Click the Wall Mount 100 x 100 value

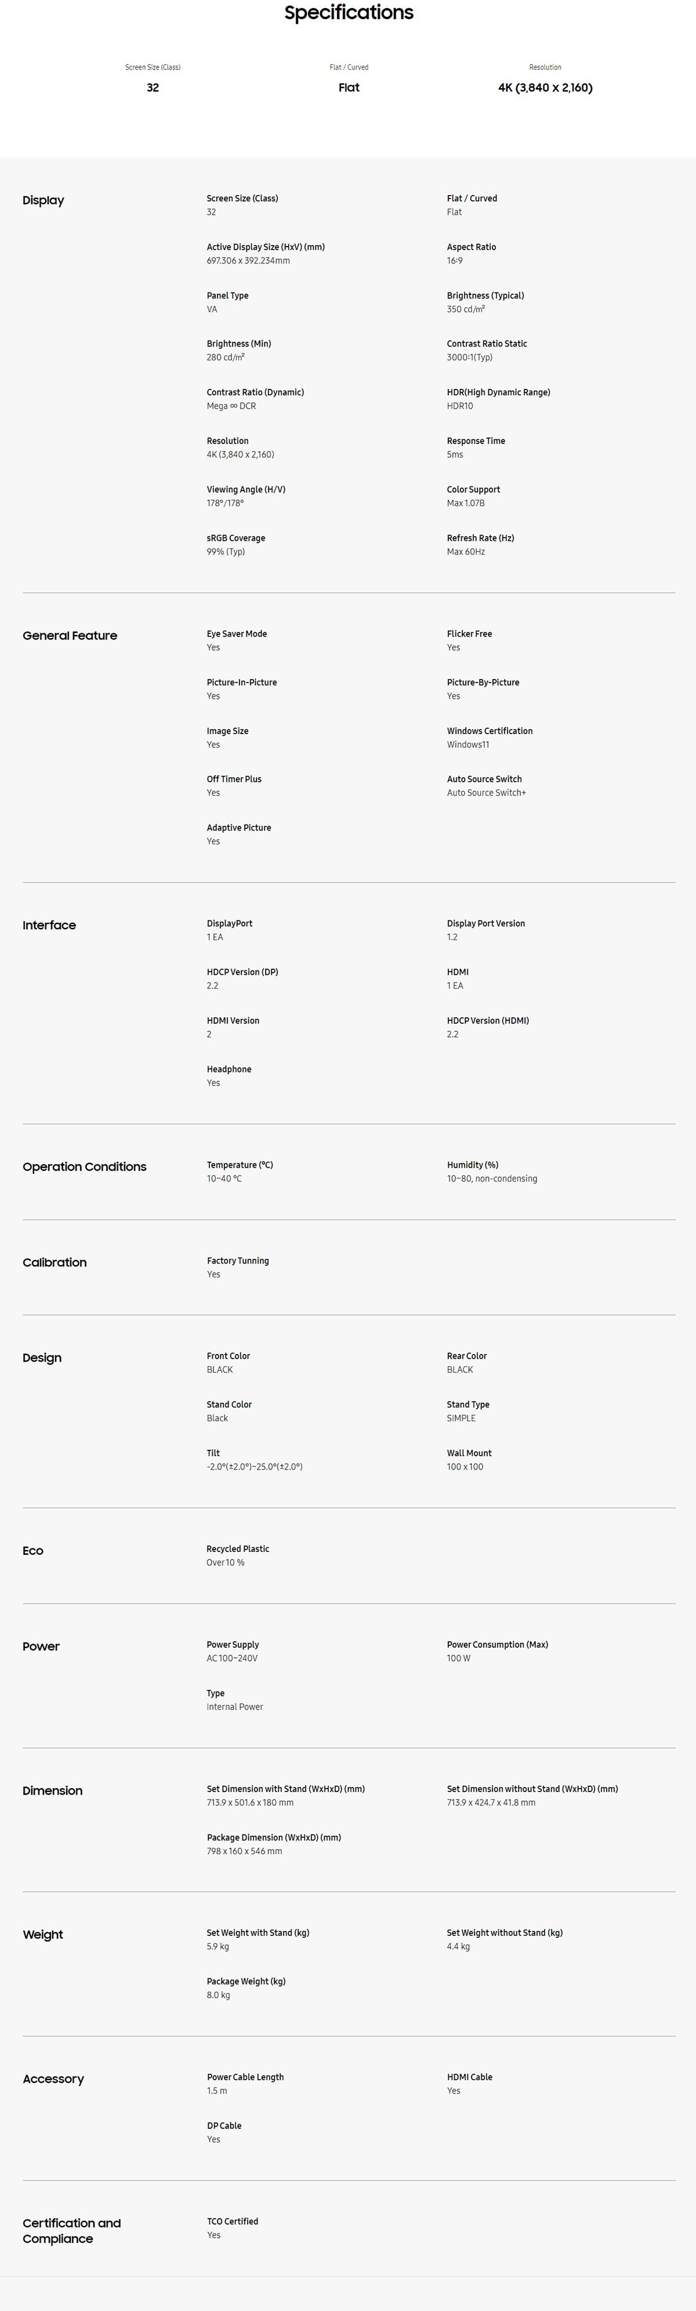465,1467
